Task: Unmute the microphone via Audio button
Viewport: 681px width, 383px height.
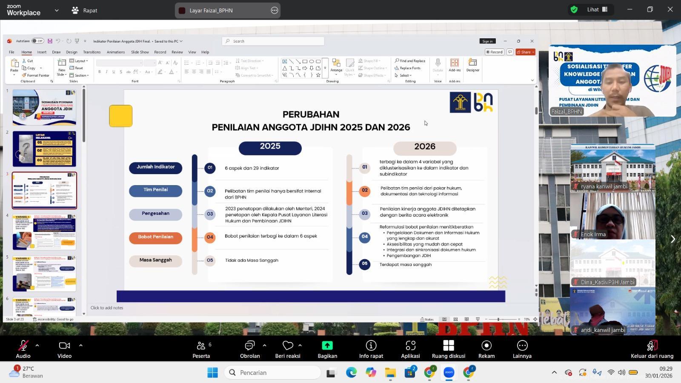Action: (x=23, y=349)
